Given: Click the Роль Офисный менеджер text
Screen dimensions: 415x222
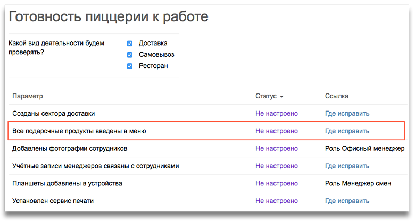Looking at the screenshot, I should (x=364, y=149).
